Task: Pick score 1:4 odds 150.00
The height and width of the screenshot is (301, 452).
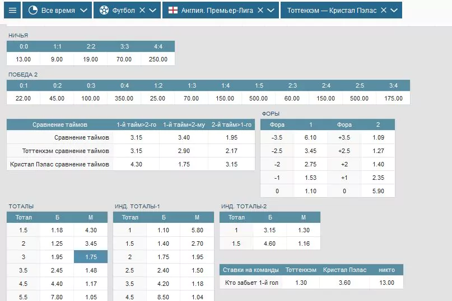Action: coord(225,98)
